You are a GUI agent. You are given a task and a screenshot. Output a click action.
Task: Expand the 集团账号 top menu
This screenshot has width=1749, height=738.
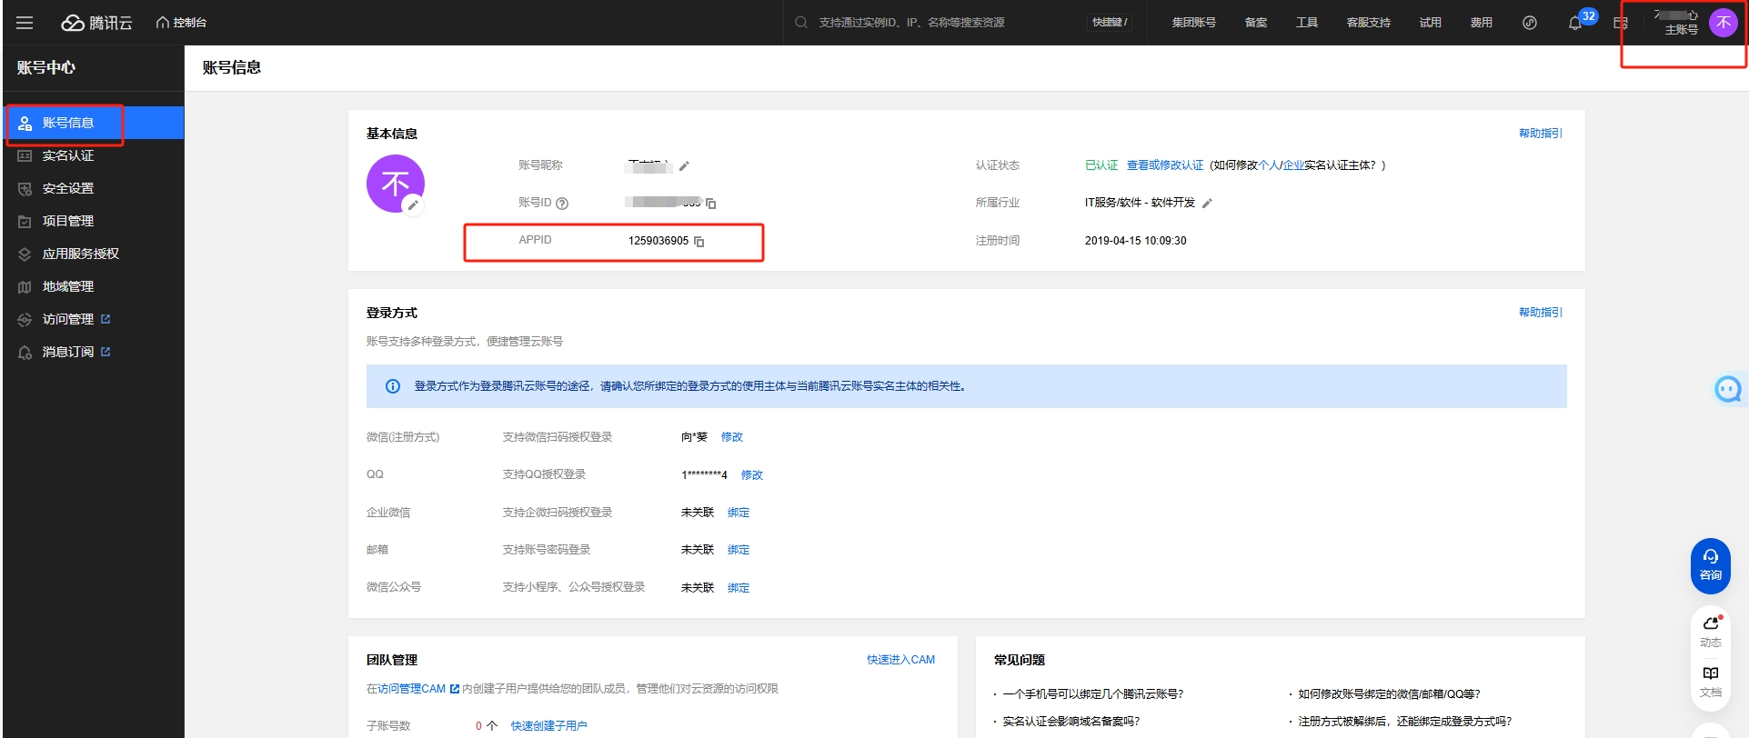(x=1193, y=23)
